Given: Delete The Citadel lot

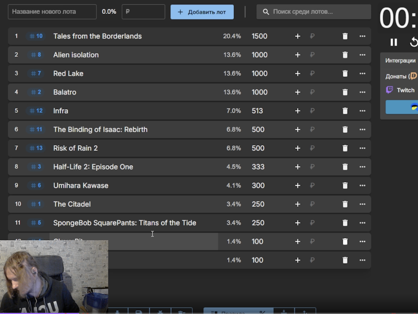Looking at the screenshot, I should (x=345, y=204).
